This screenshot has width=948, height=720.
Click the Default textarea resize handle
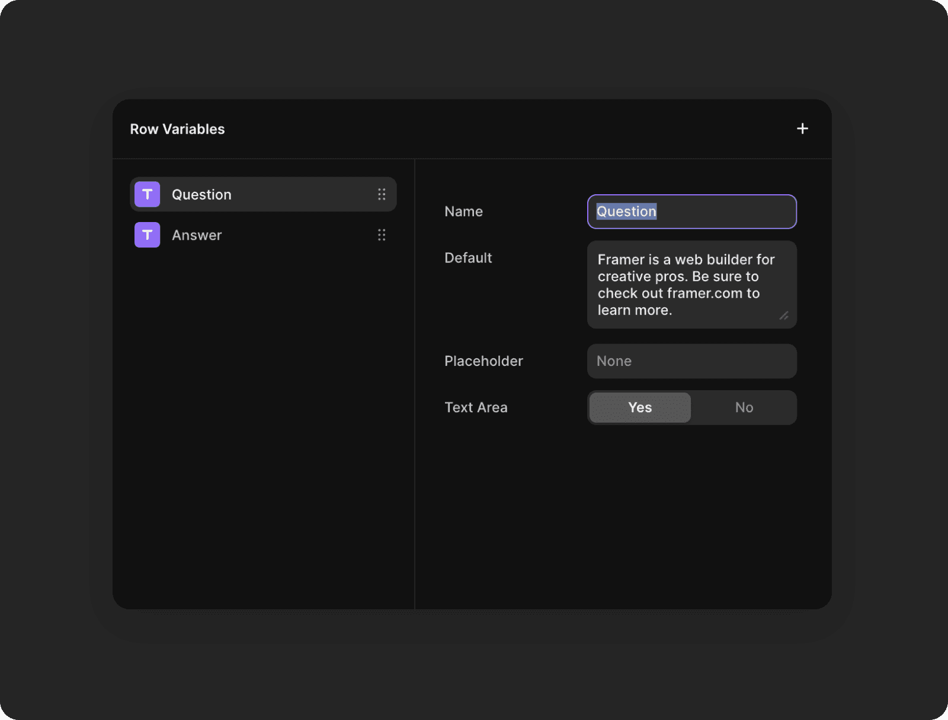click(x=784, y=316)
